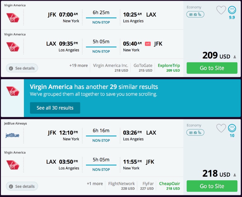This screenshot has width=242, height=197.
Task: Click the info icon next to See details
Action: [11, 68]
